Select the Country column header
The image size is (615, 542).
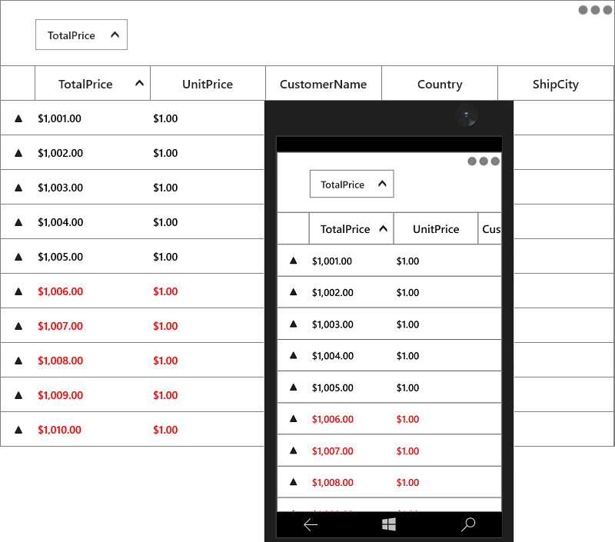coord(440,84)
